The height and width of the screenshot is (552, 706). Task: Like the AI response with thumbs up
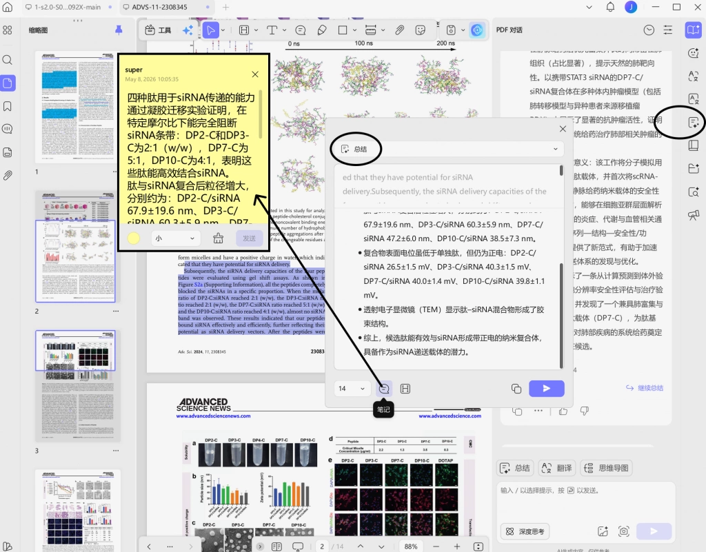563,411
